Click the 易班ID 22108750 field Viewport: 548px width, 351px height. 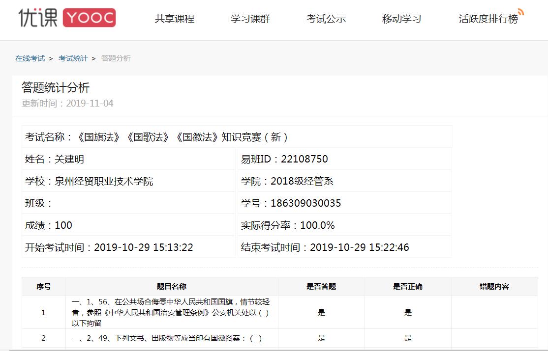[x=284, y=159]
